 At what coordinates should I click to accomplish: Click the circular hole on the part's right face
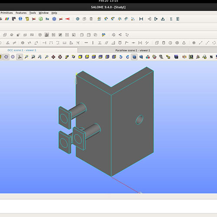tap(139, 120)
